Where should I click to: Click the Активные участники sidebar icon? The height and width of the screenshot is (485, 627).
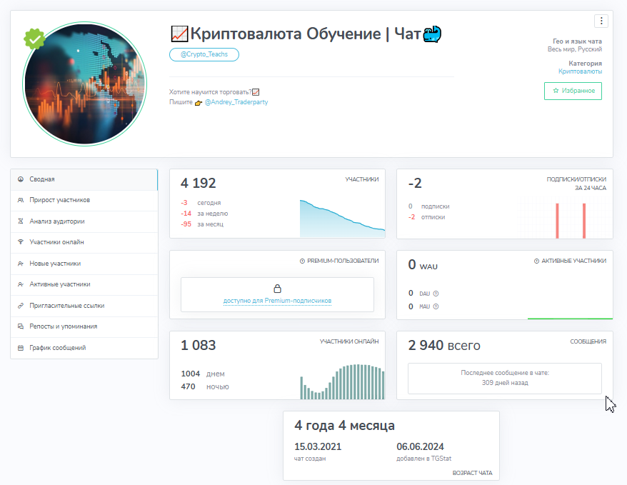pyautogui.click(x=21, y=284)
